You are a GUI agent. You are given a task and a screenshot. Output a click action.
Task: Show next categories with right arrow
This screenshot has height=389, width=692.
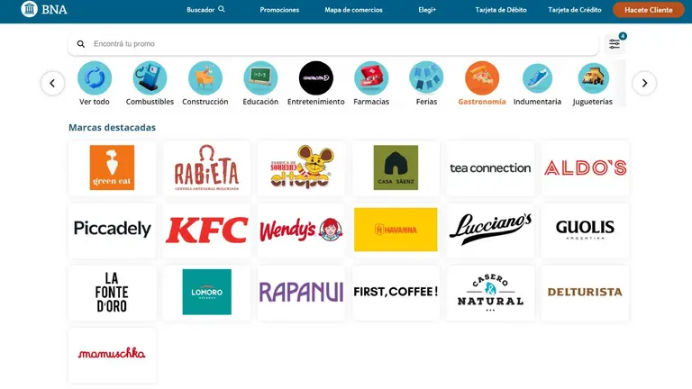pos(644,83)
